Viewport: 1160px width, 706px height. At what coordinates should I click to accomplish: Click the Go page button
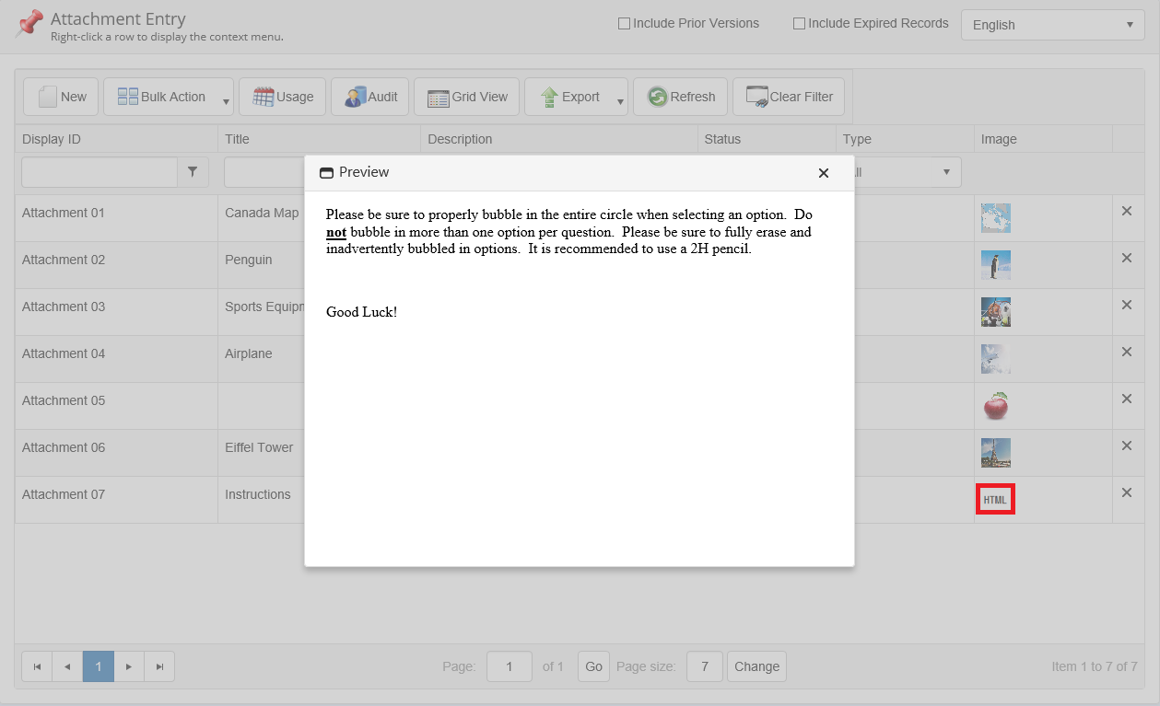(593, 666)
